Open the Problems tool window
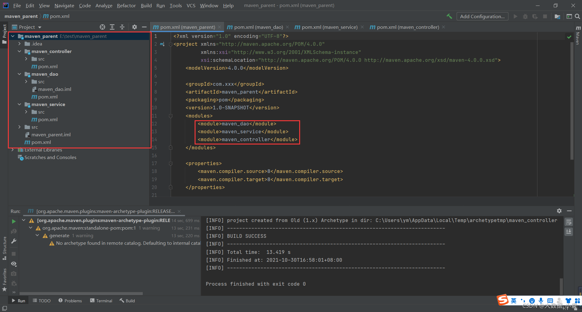 70,300
